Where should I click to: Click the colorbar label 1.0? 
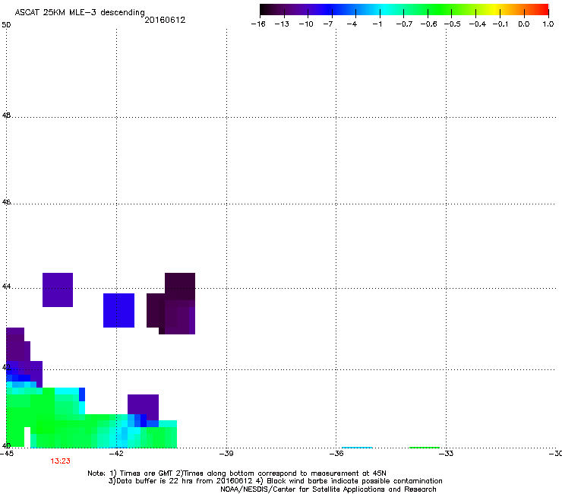[548, 24]
